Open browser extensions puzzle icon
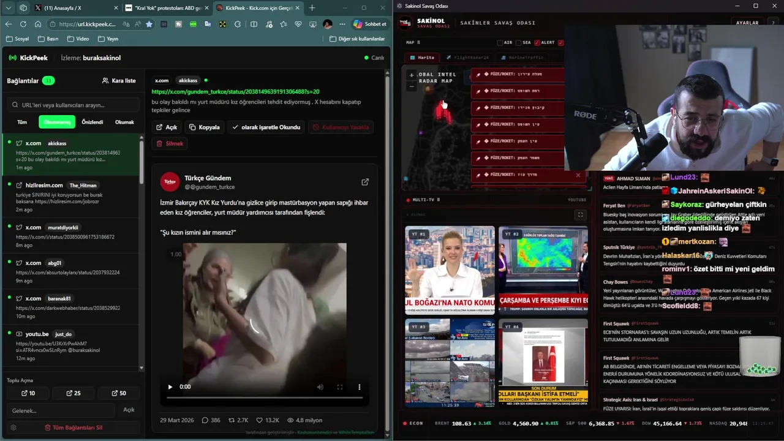The height and width of the screenshot is (441, 784). (x=238, y=24)
